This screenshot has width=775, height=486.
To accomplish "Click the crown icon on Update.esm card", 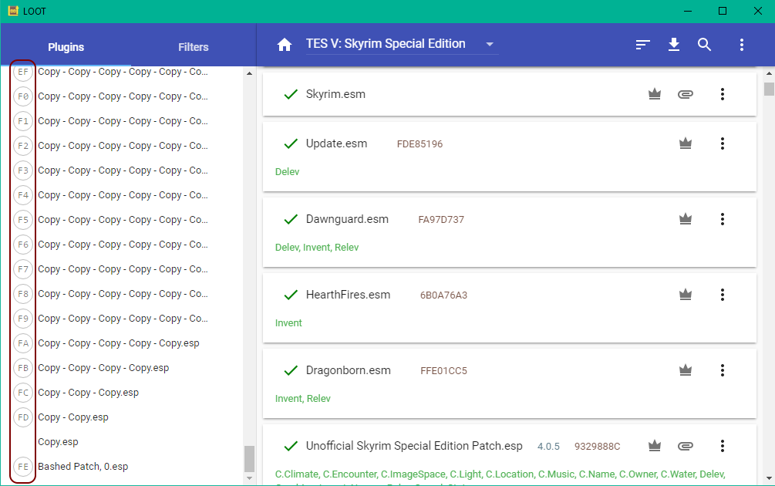I will [685, 143].
